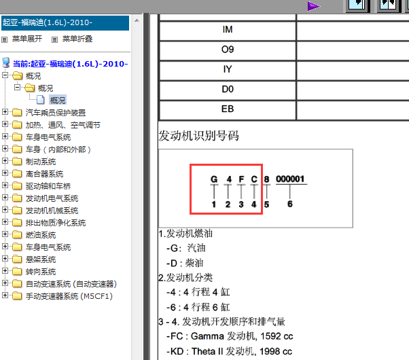
Task: Click the menu expand list icon beside 菜单展开
Action: (5, 39)
